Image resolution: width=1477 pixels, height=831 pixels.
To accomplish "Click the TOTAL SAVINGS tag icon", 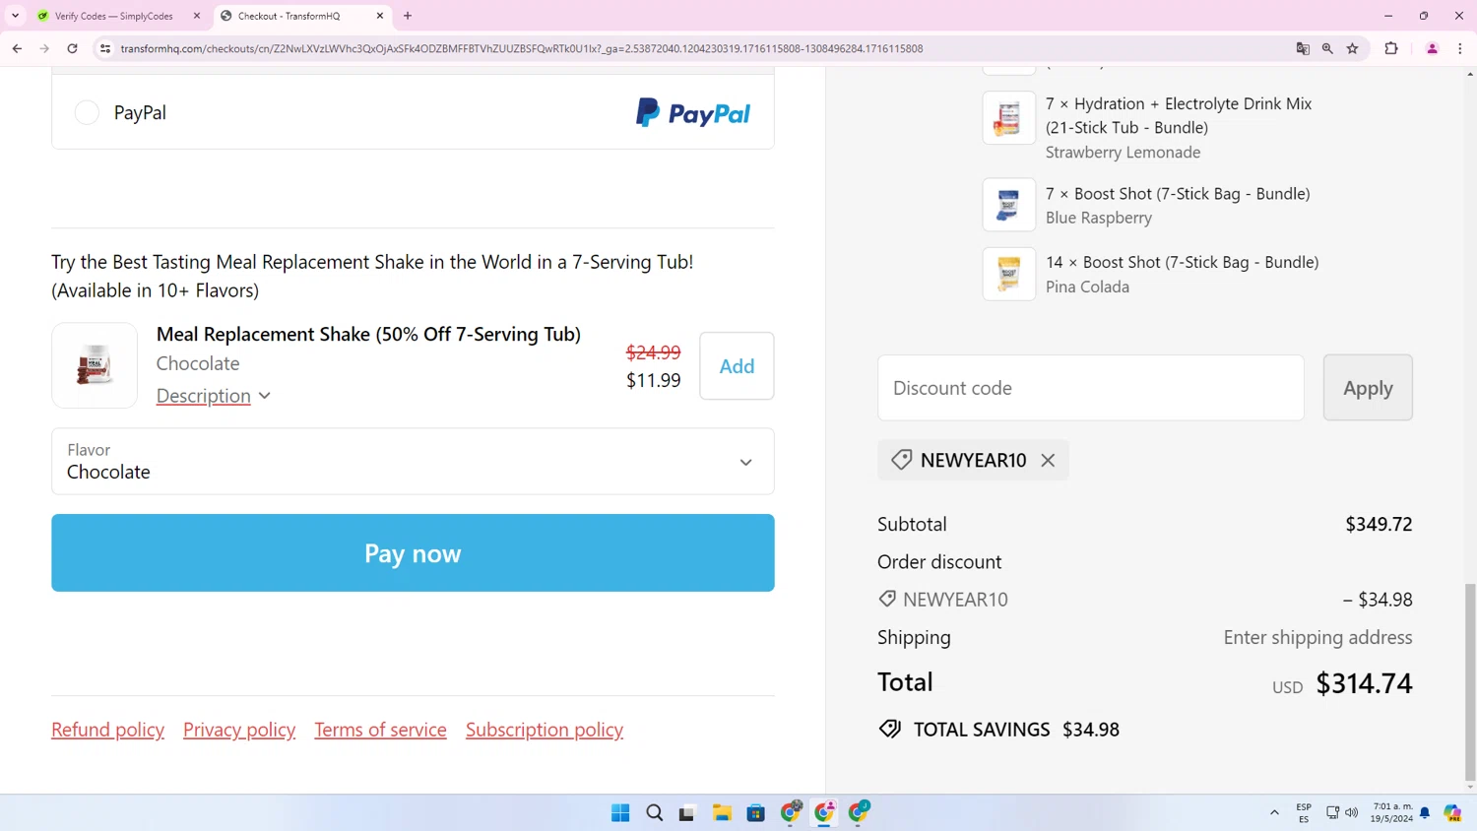I will [x=890, y=729].
